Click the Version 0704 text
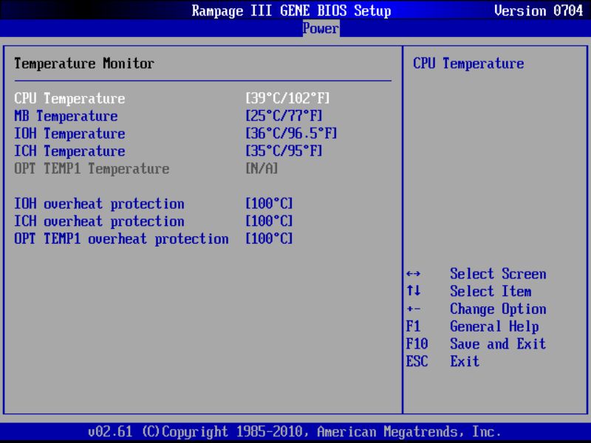591x443 pixels. [x=539, y=10]
